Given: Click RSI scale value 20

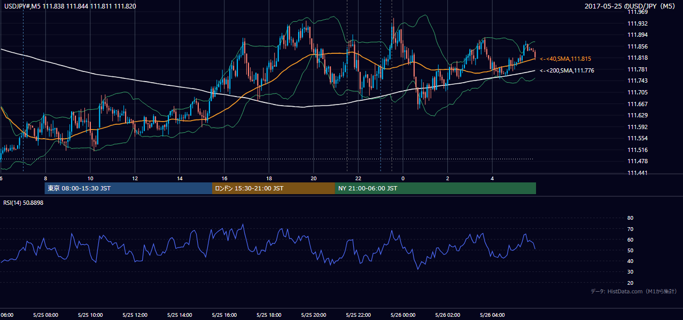Looking at the screenshot, I should [630, 283].
